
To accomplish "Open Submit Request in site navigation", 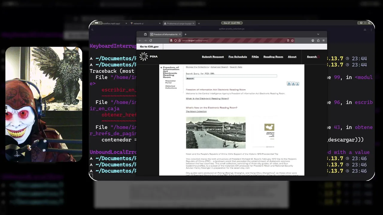I will pyautogui.click(x=213, y=57).
